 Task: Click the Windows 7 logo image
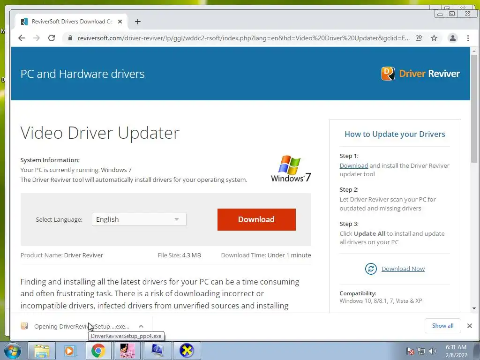pos(291,169)
